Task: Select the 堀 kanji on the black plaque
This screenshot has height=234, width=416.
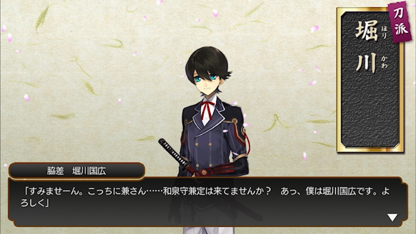Action: point(366,30)
